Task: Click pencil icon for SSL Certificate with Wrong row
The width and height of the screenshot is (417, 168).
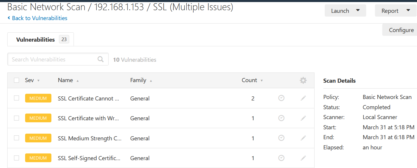Action: point(303,118)
